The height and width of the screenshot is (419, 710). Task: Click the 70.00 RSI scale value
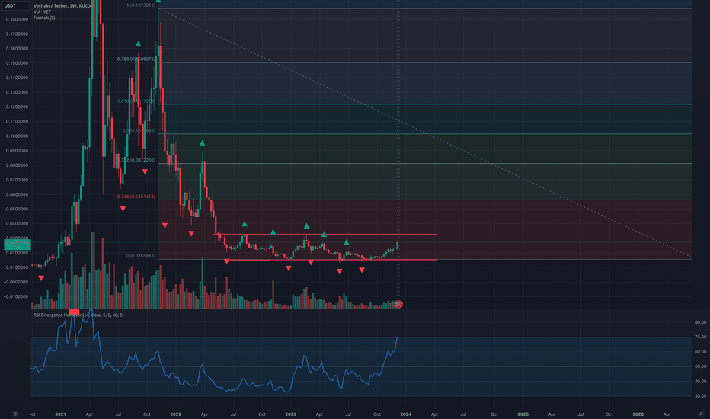(700, 337)
